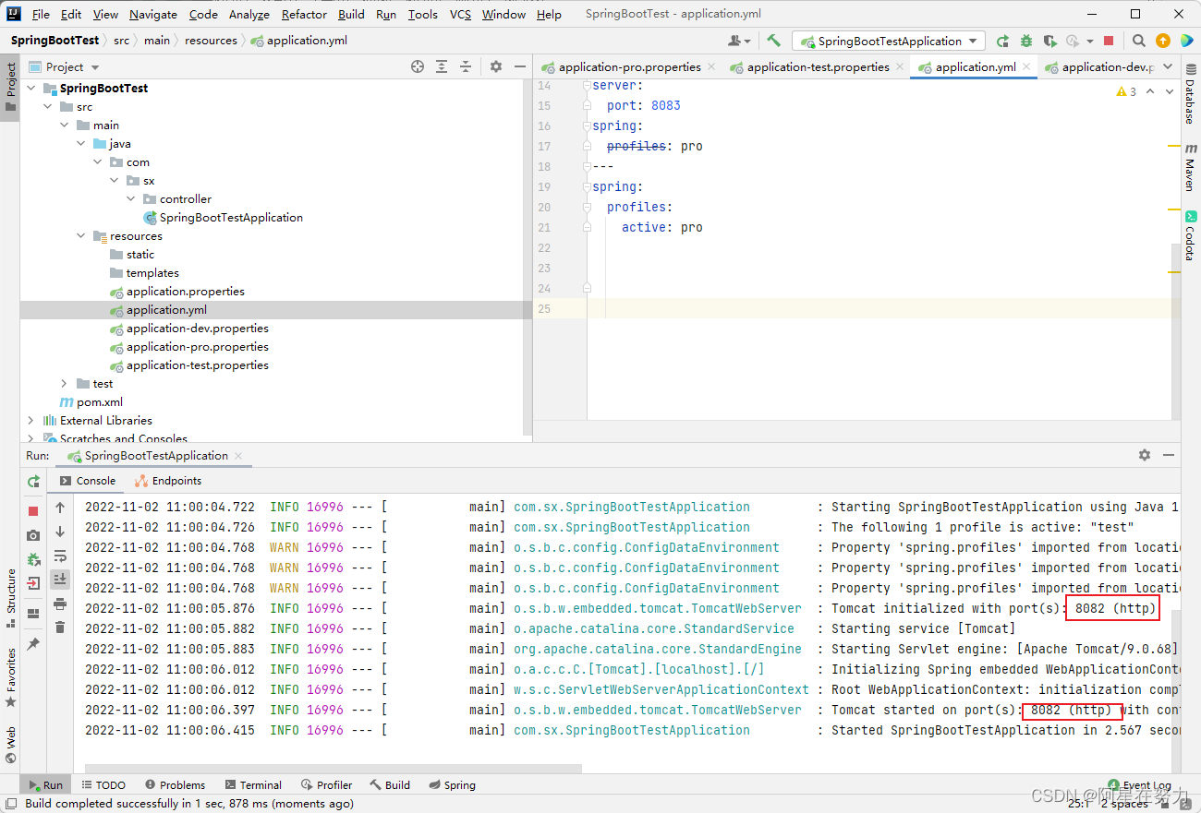
Task: Expand the test folder
Action: (x=63, y=383)
